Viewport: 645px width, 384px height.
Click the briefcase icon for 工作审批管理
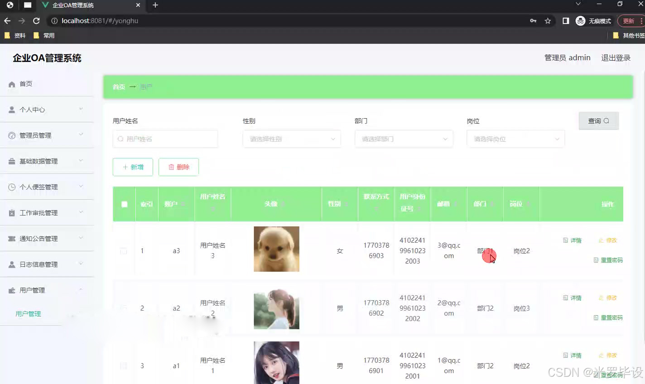click(x=10, y=212)
